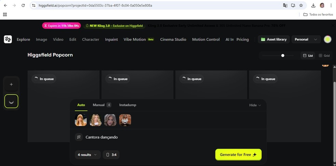Adjust the thumbnail size slider handle
This screenshot has width=336, height=166.
[283, 55]
